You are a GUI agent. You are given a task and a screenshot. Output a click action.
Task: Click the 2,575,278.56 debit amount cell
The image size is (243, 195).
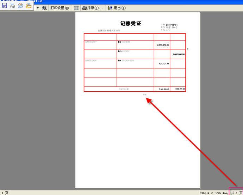[163, 45]
